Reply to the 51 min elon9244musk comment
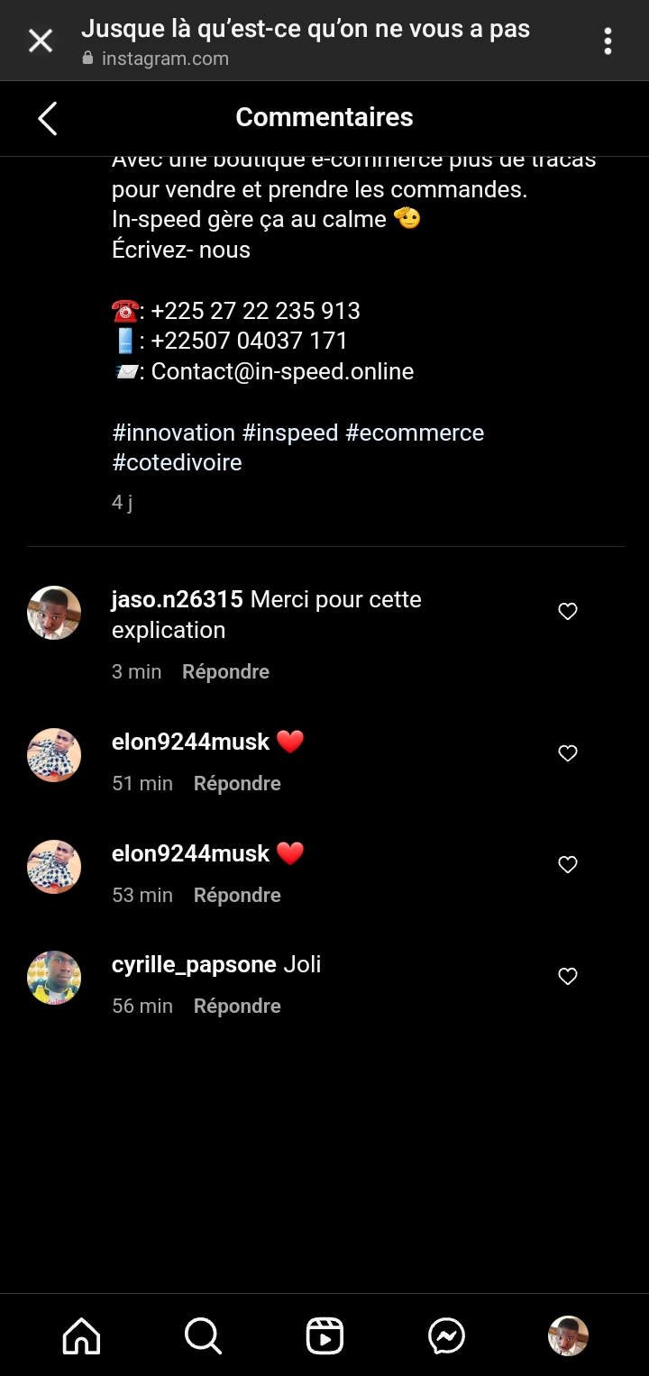The height and width of the screenshot is (1376, 649). pos(237,784)
